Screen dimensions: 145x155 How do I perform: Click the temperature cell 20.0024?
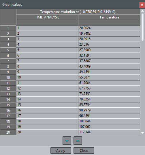click(x=109, y=28)
